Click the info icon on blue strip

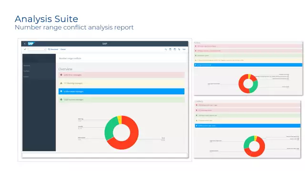point(61,91)
